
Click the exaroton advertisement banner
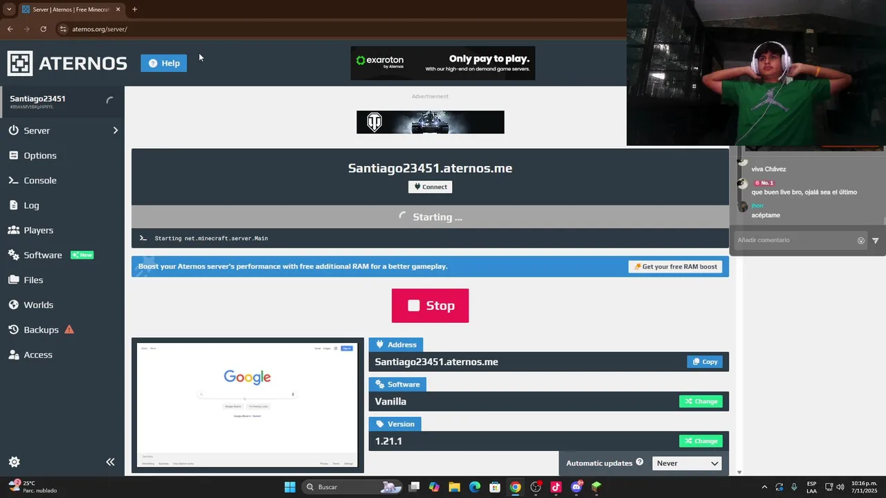[442, 63]
